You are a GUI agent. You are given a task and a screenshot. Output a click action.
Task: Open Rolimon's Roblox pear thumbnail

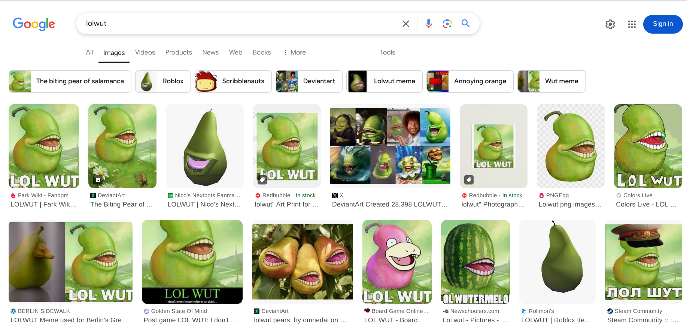557,262
